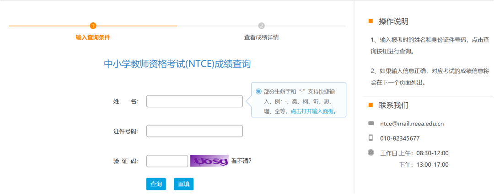Click the email envelope icon
Screen dimensions: 494x194
pyautogui.click(x=371, y=123)
